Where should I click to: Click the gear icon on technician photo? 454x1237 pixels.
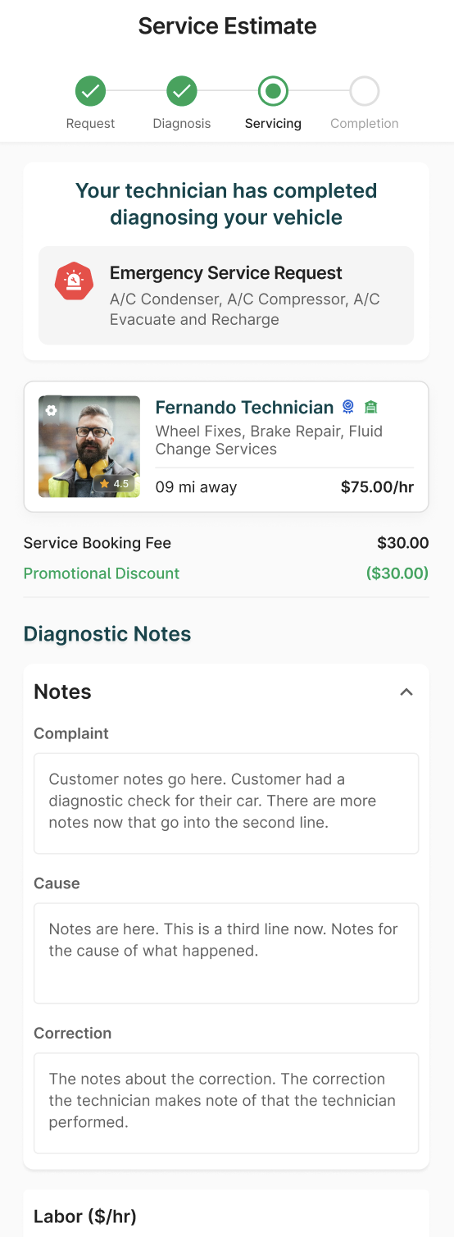pyautogui.click(x=51, y=410)
